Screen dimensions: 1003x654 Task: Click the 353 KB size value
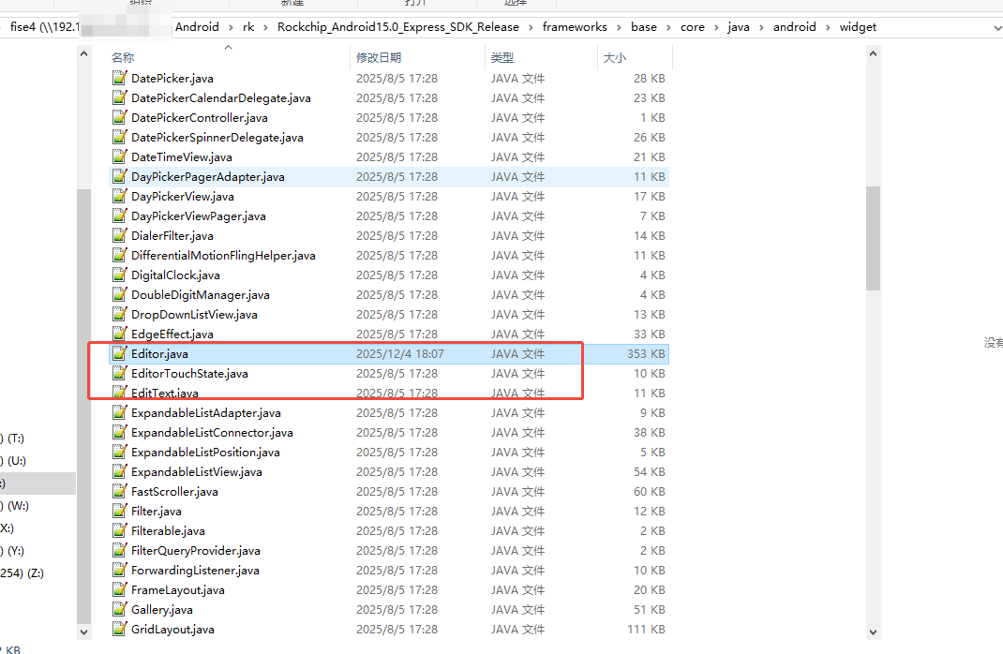646,353
